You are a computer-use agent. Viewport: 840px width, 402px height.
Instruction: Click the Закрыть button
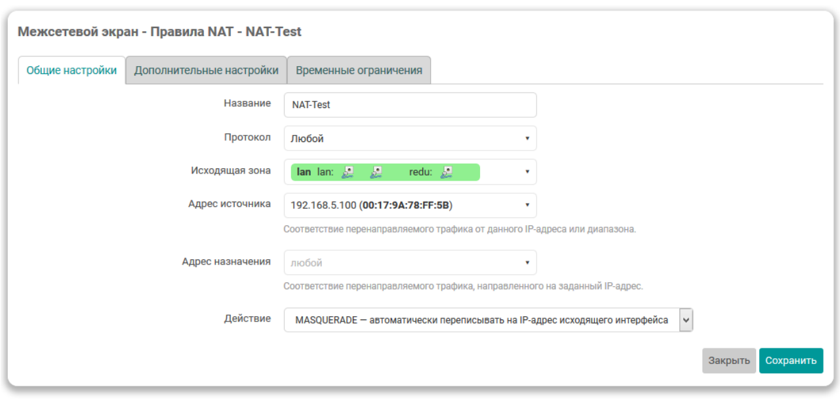click(729, 361)
